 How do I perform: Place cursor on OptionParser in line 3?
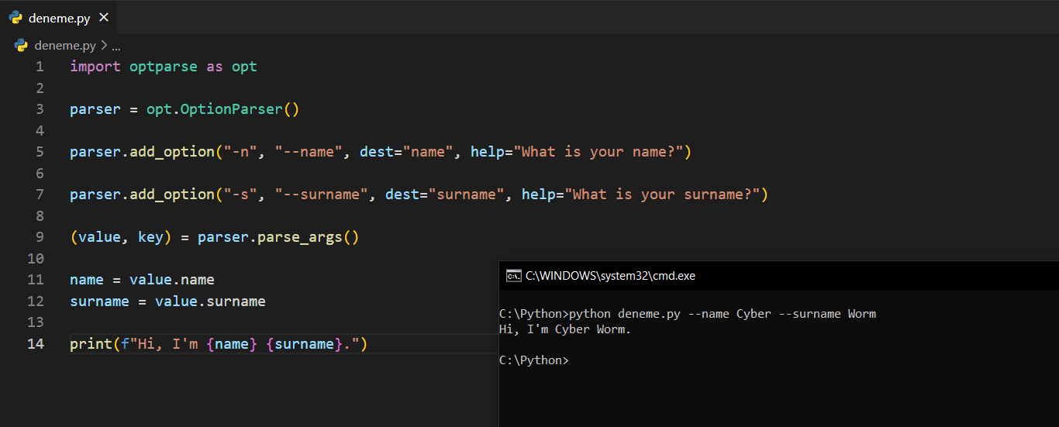coord(231,109)
